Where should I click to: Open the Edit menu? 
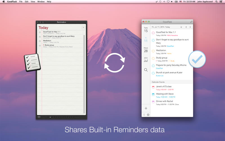pos(26,2)
